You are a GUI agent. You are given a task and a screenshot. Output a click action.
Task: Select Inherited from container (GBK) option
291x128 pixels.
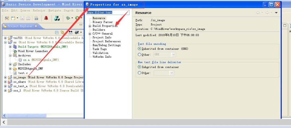pos(139,49)
